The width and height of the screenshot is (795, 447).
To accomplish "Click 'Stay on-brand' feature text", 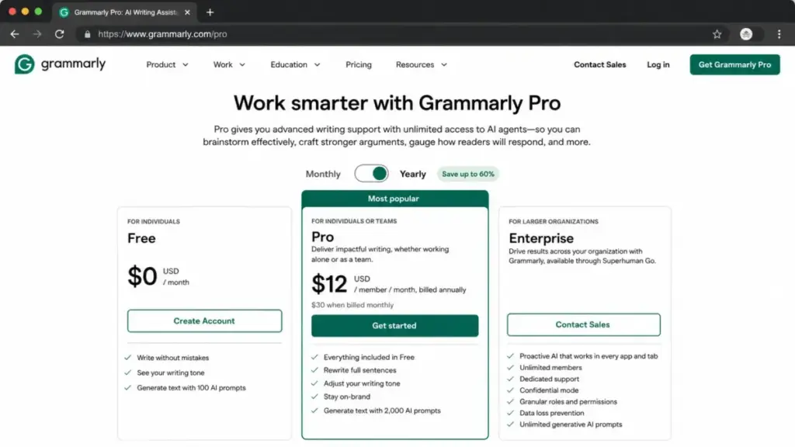I will click(x=347, y=397).
